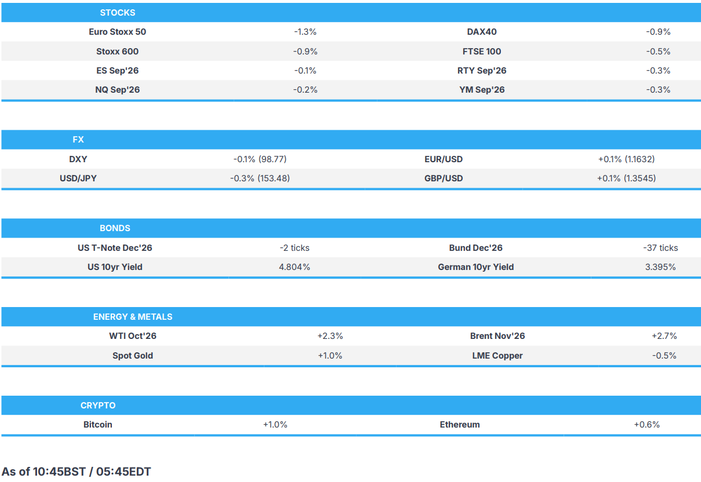Click the Stoxx 600 entry

(118, 51)
